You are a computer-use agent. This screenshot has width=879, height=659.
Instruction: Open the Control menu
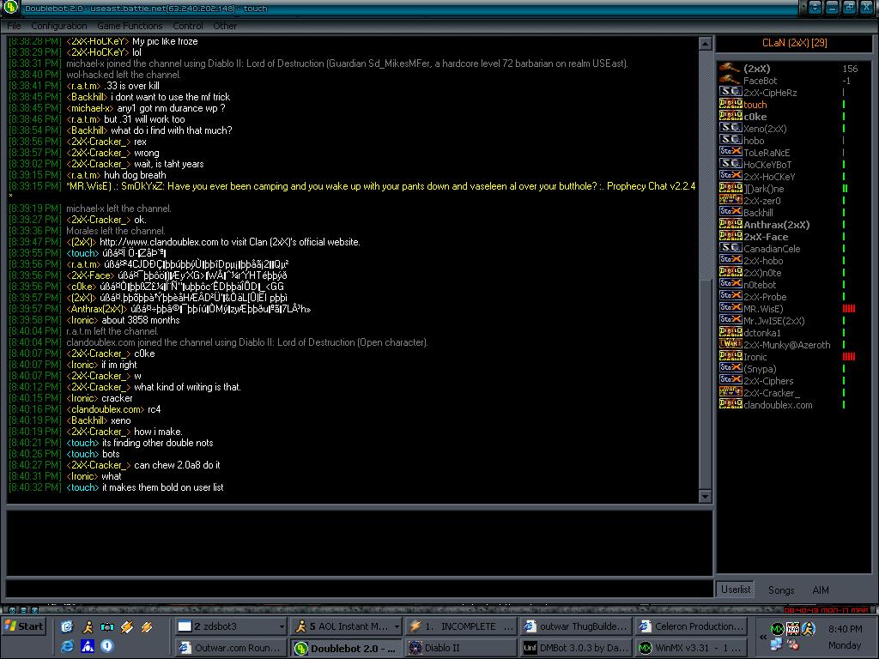pos(188,26)
